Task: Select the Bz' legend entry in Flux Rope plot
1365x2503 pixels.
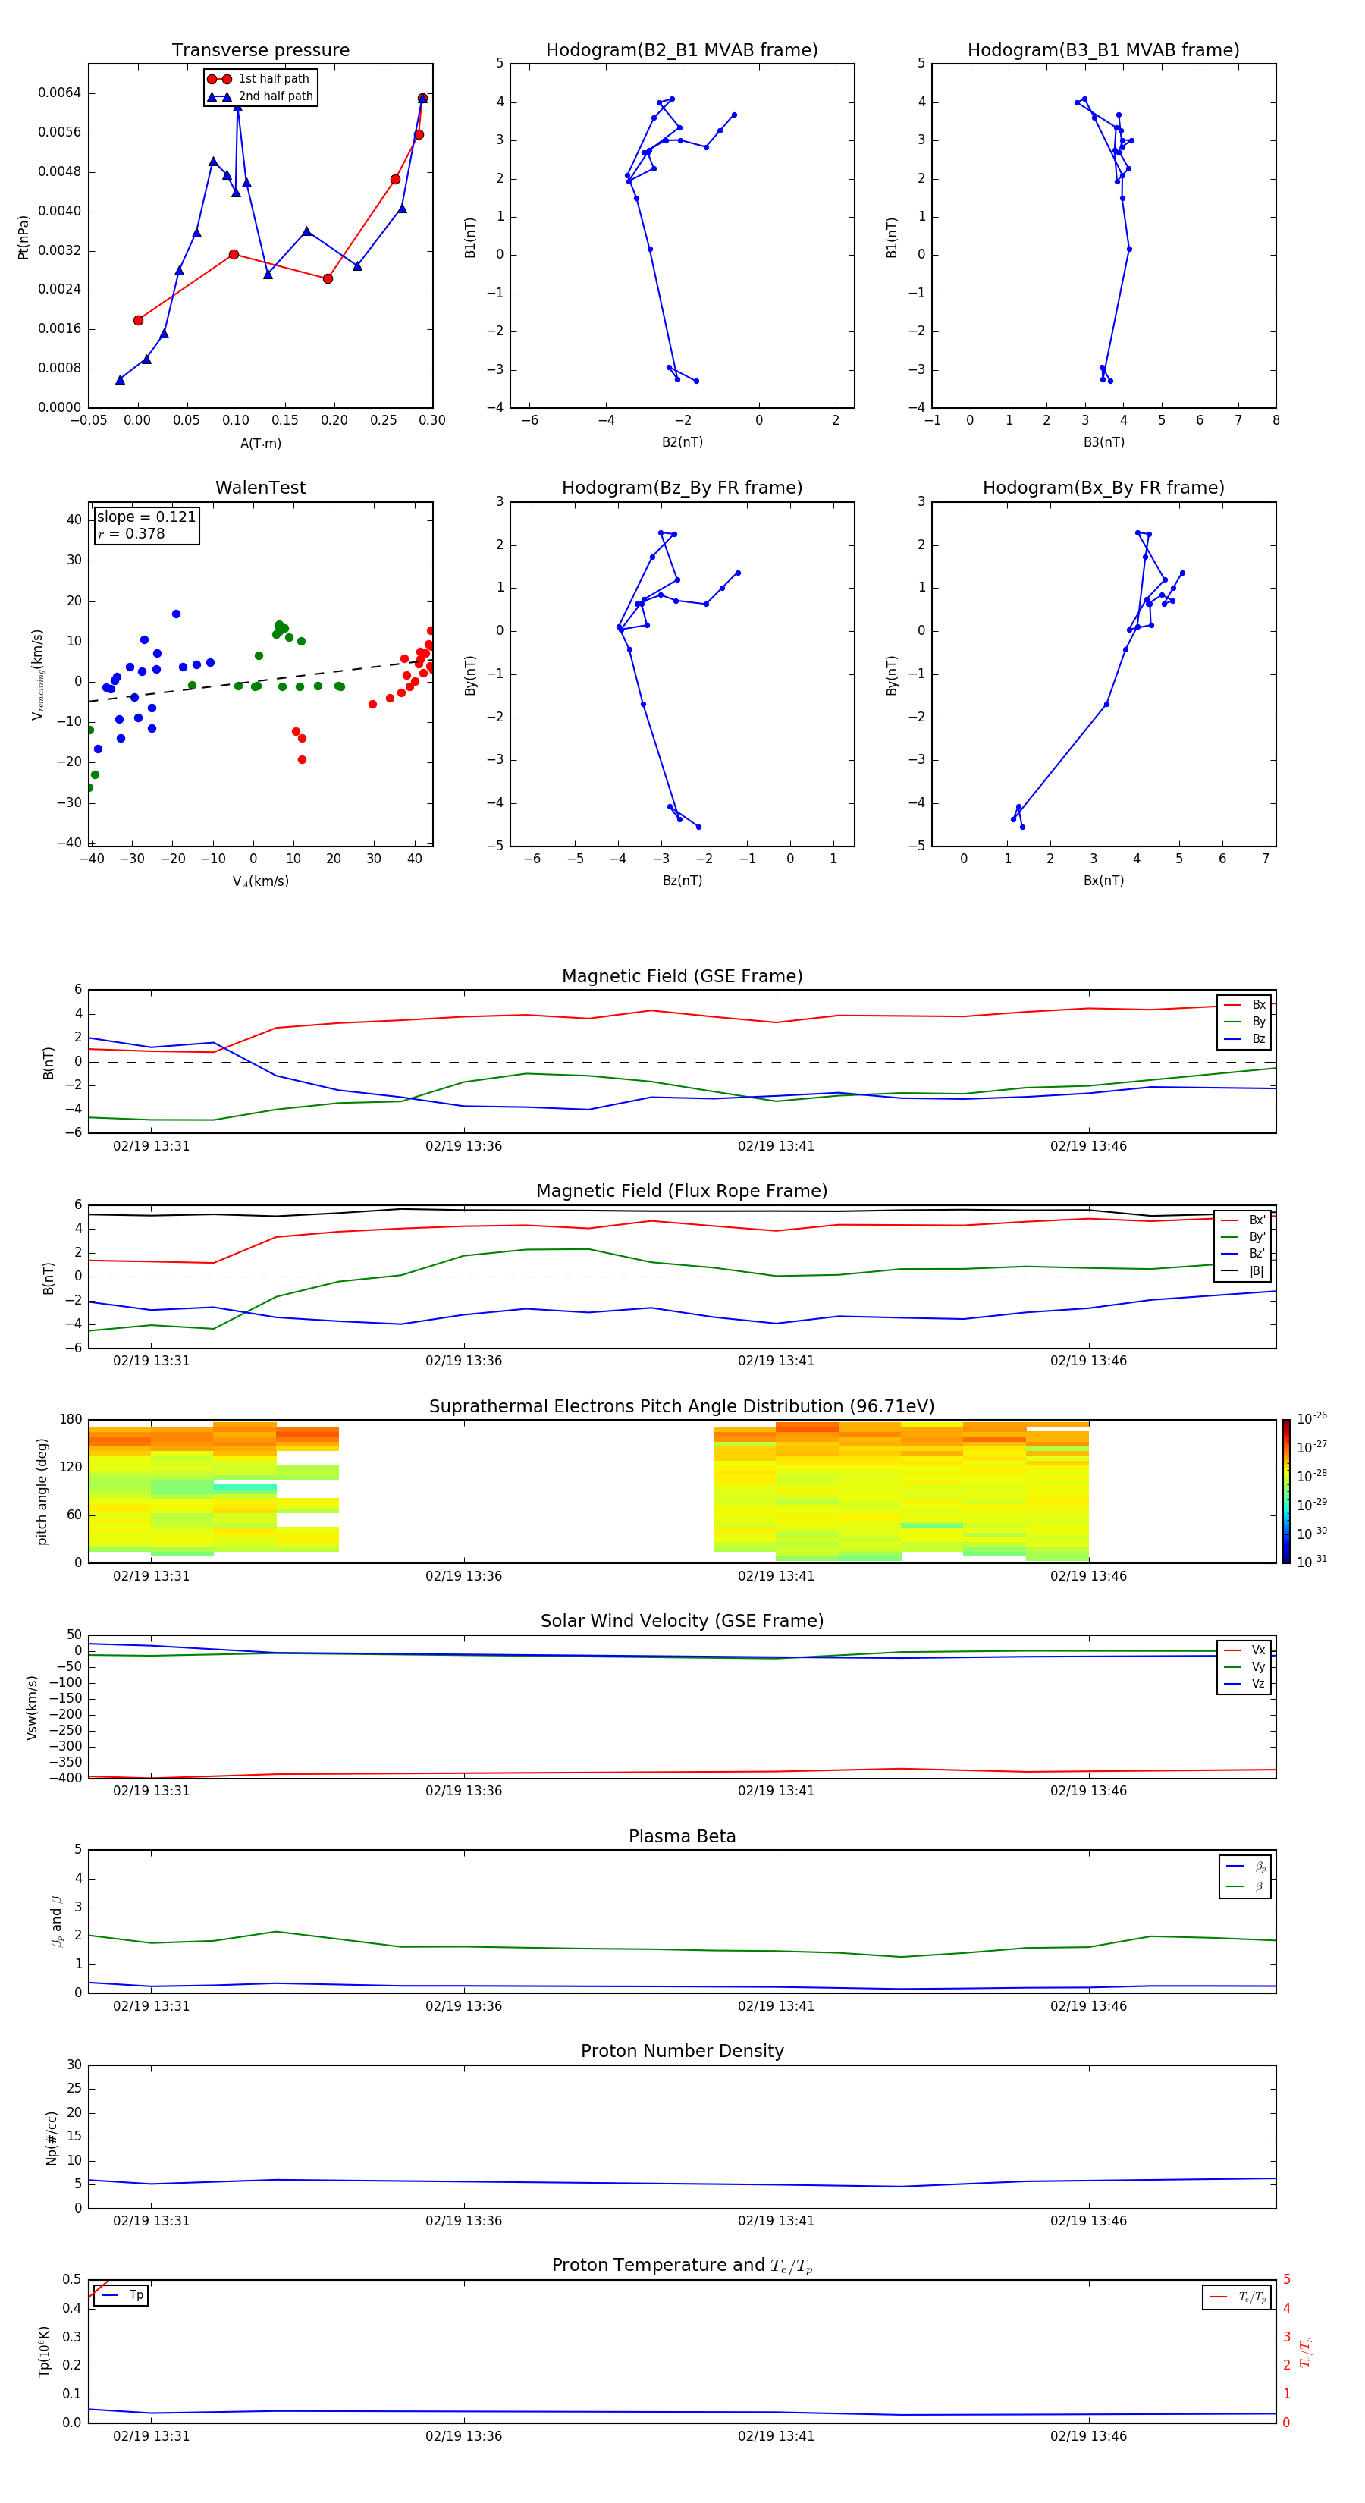Action: point(1244,1254)
